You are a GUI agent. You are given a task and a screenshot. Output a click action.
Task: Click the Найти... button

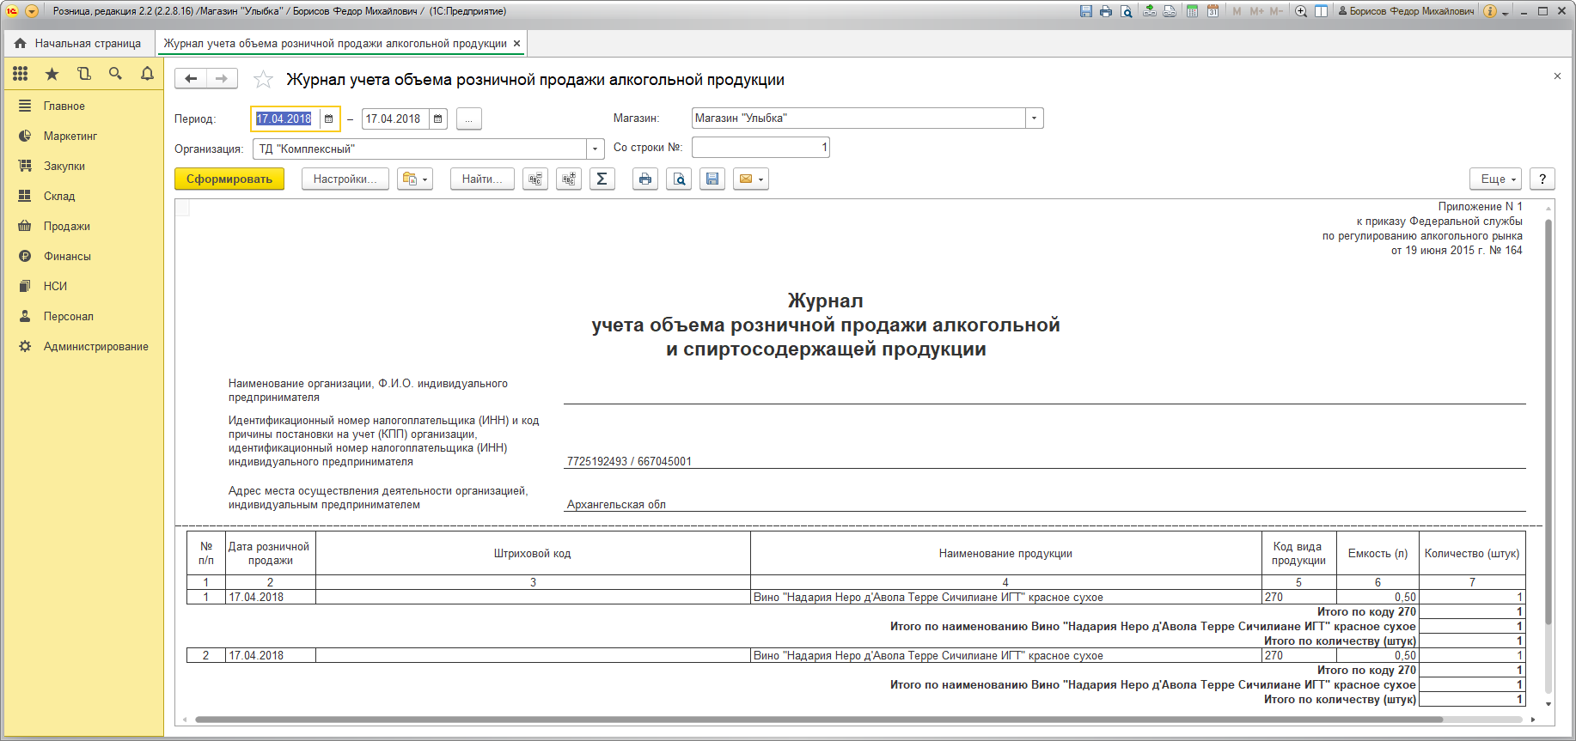pyautogui.click(x=482, y=179)
